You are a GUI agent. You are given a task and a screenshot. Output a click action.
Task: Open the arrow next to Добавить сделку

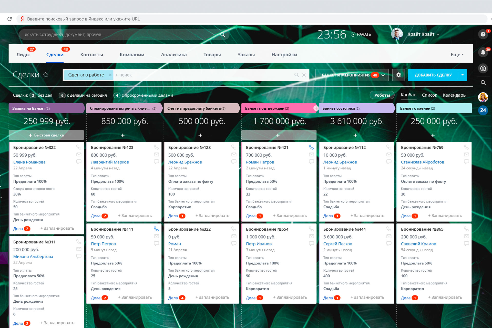point(463,75)
